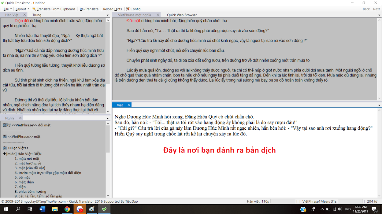Open the Việt pane dropdown arrow
The image size is (382, 214).
click(x=379, y=105)
